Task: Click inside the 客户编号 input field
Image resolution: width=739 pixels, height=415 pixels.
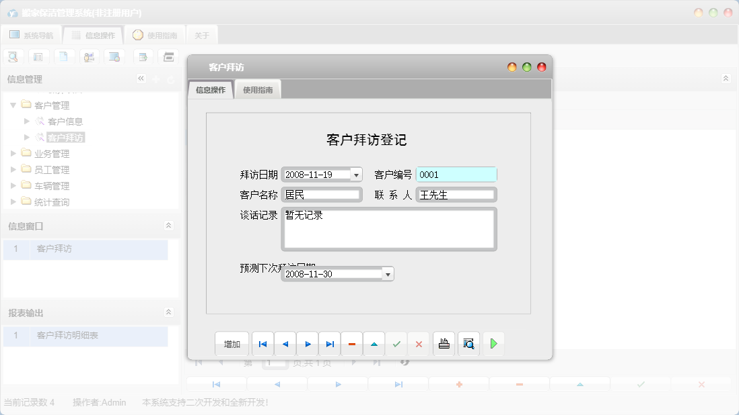Action: pos(456,174)
